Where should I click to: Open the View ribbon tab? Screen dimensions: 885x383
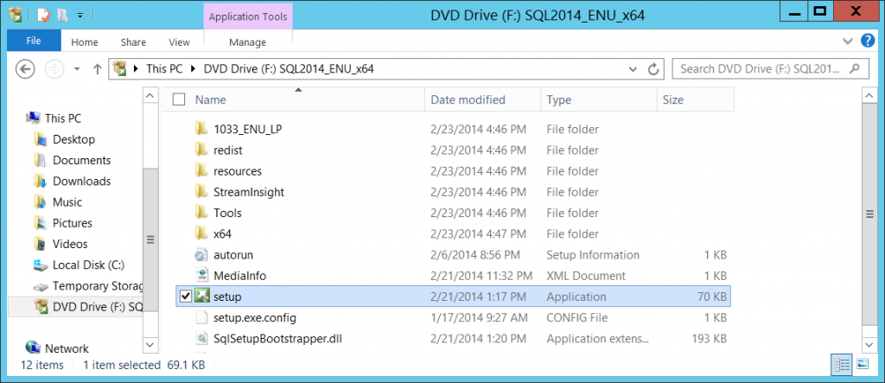tap(179, 42)
